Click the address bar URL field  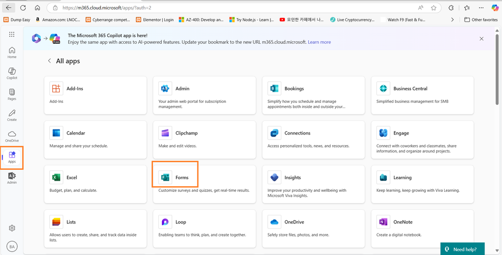click(243, 8)
